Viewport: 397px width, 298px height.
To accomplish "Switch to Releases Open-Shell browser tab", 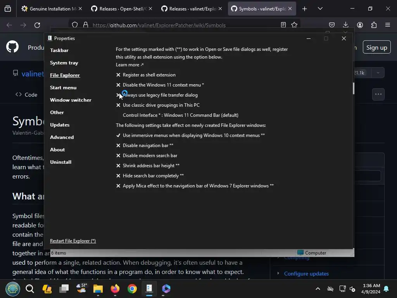I will click(x=121, y=9).
